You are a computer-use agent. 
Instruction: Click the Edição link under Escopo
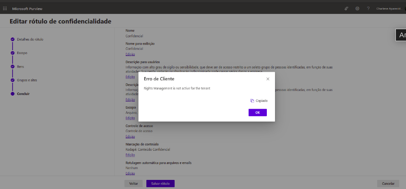(x=130, y=118)
